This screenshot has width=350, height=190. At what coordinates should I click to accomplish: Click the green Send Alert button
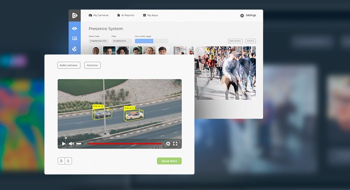pyautogui.click(x=169, y=161)
